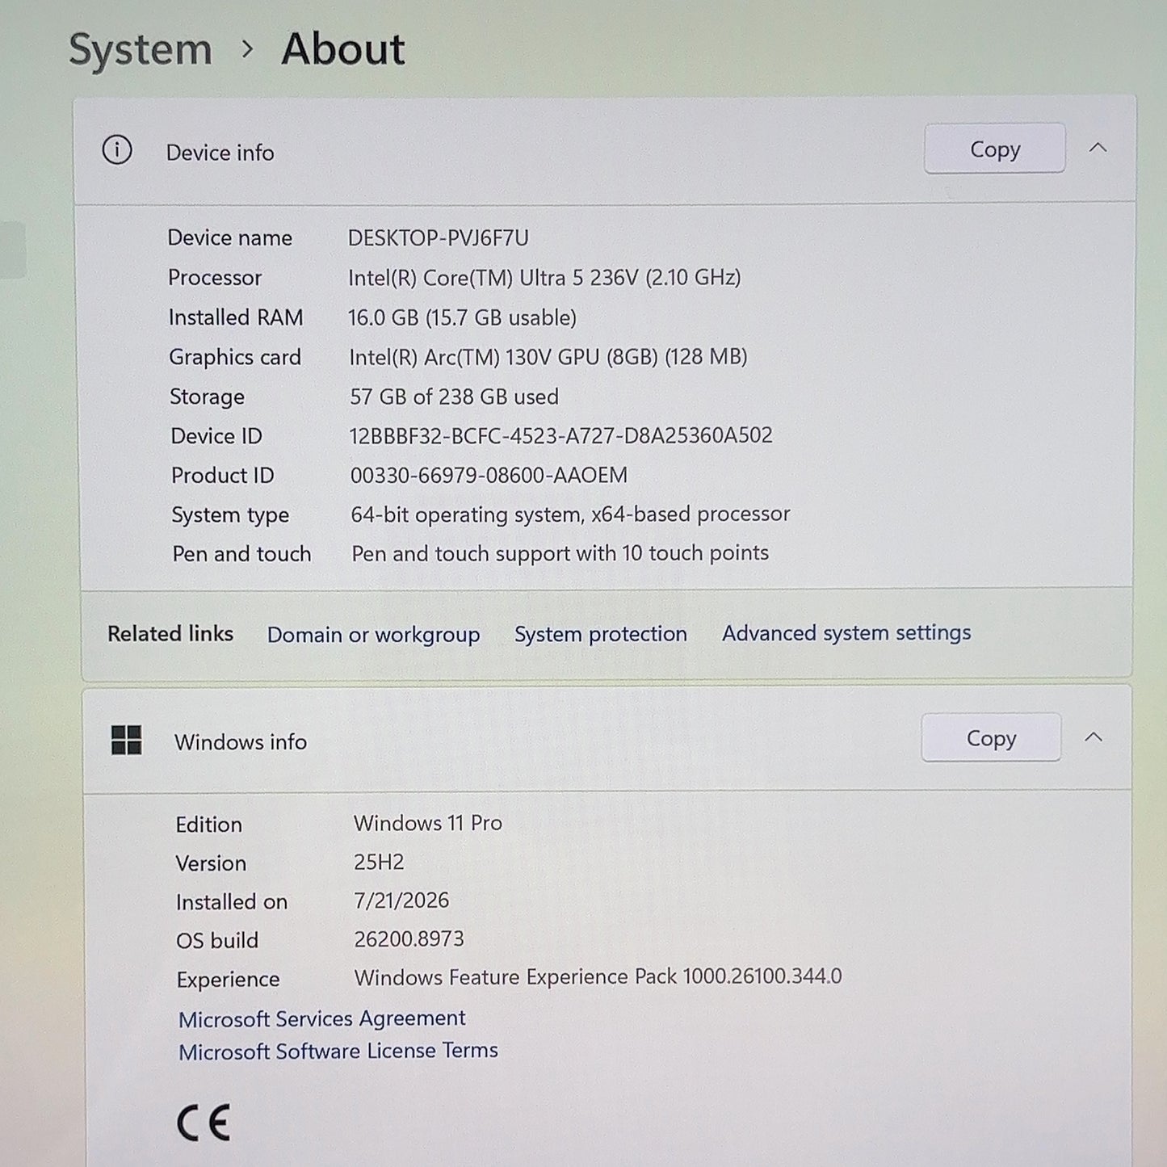Click the System type label
This screenshot has width=1167, height=1167.
click(230, 515)
